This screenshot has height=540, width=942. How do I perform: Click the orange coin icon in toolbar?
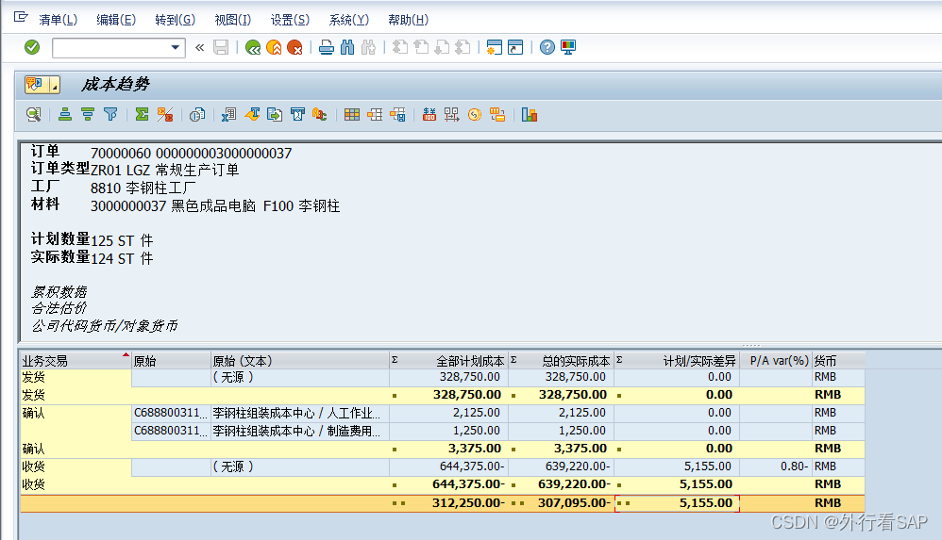click(475, 115)
